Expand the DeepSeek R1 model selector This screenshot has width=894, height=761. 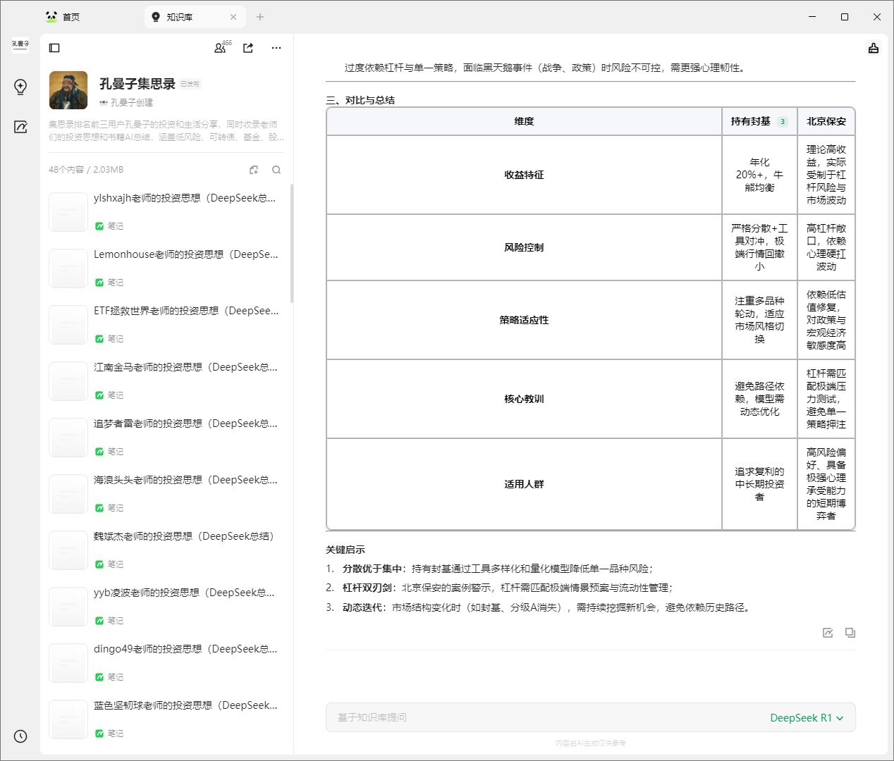[x=807, y=717]
